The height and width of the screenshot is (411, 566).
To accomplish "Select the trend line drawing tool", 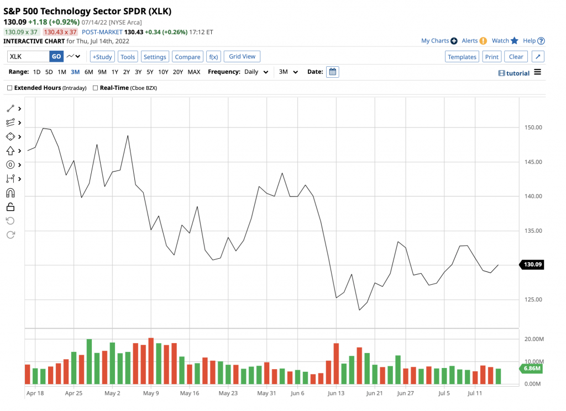I will 11,109.
